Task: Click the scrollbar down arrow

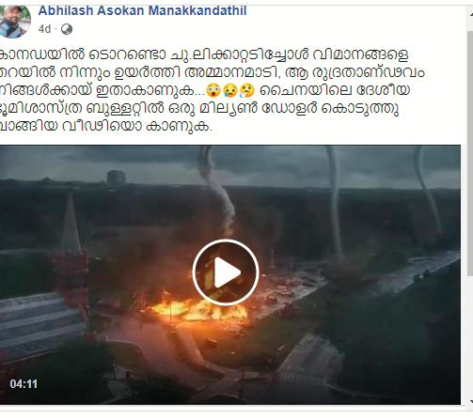Action: [470, 401]
